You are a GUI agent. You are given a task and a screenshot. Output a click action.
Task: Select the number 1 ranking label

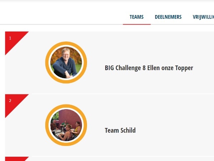click(x=10, y=38)
